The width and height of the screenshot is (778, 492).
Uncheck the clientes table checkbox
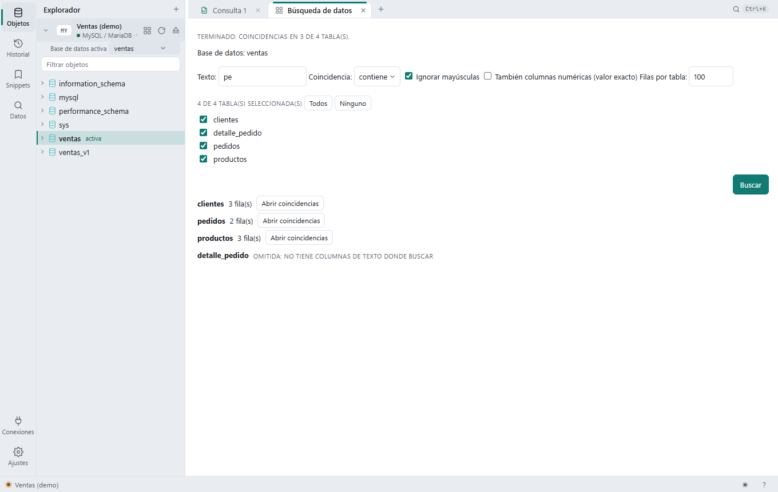click(203, 120)
